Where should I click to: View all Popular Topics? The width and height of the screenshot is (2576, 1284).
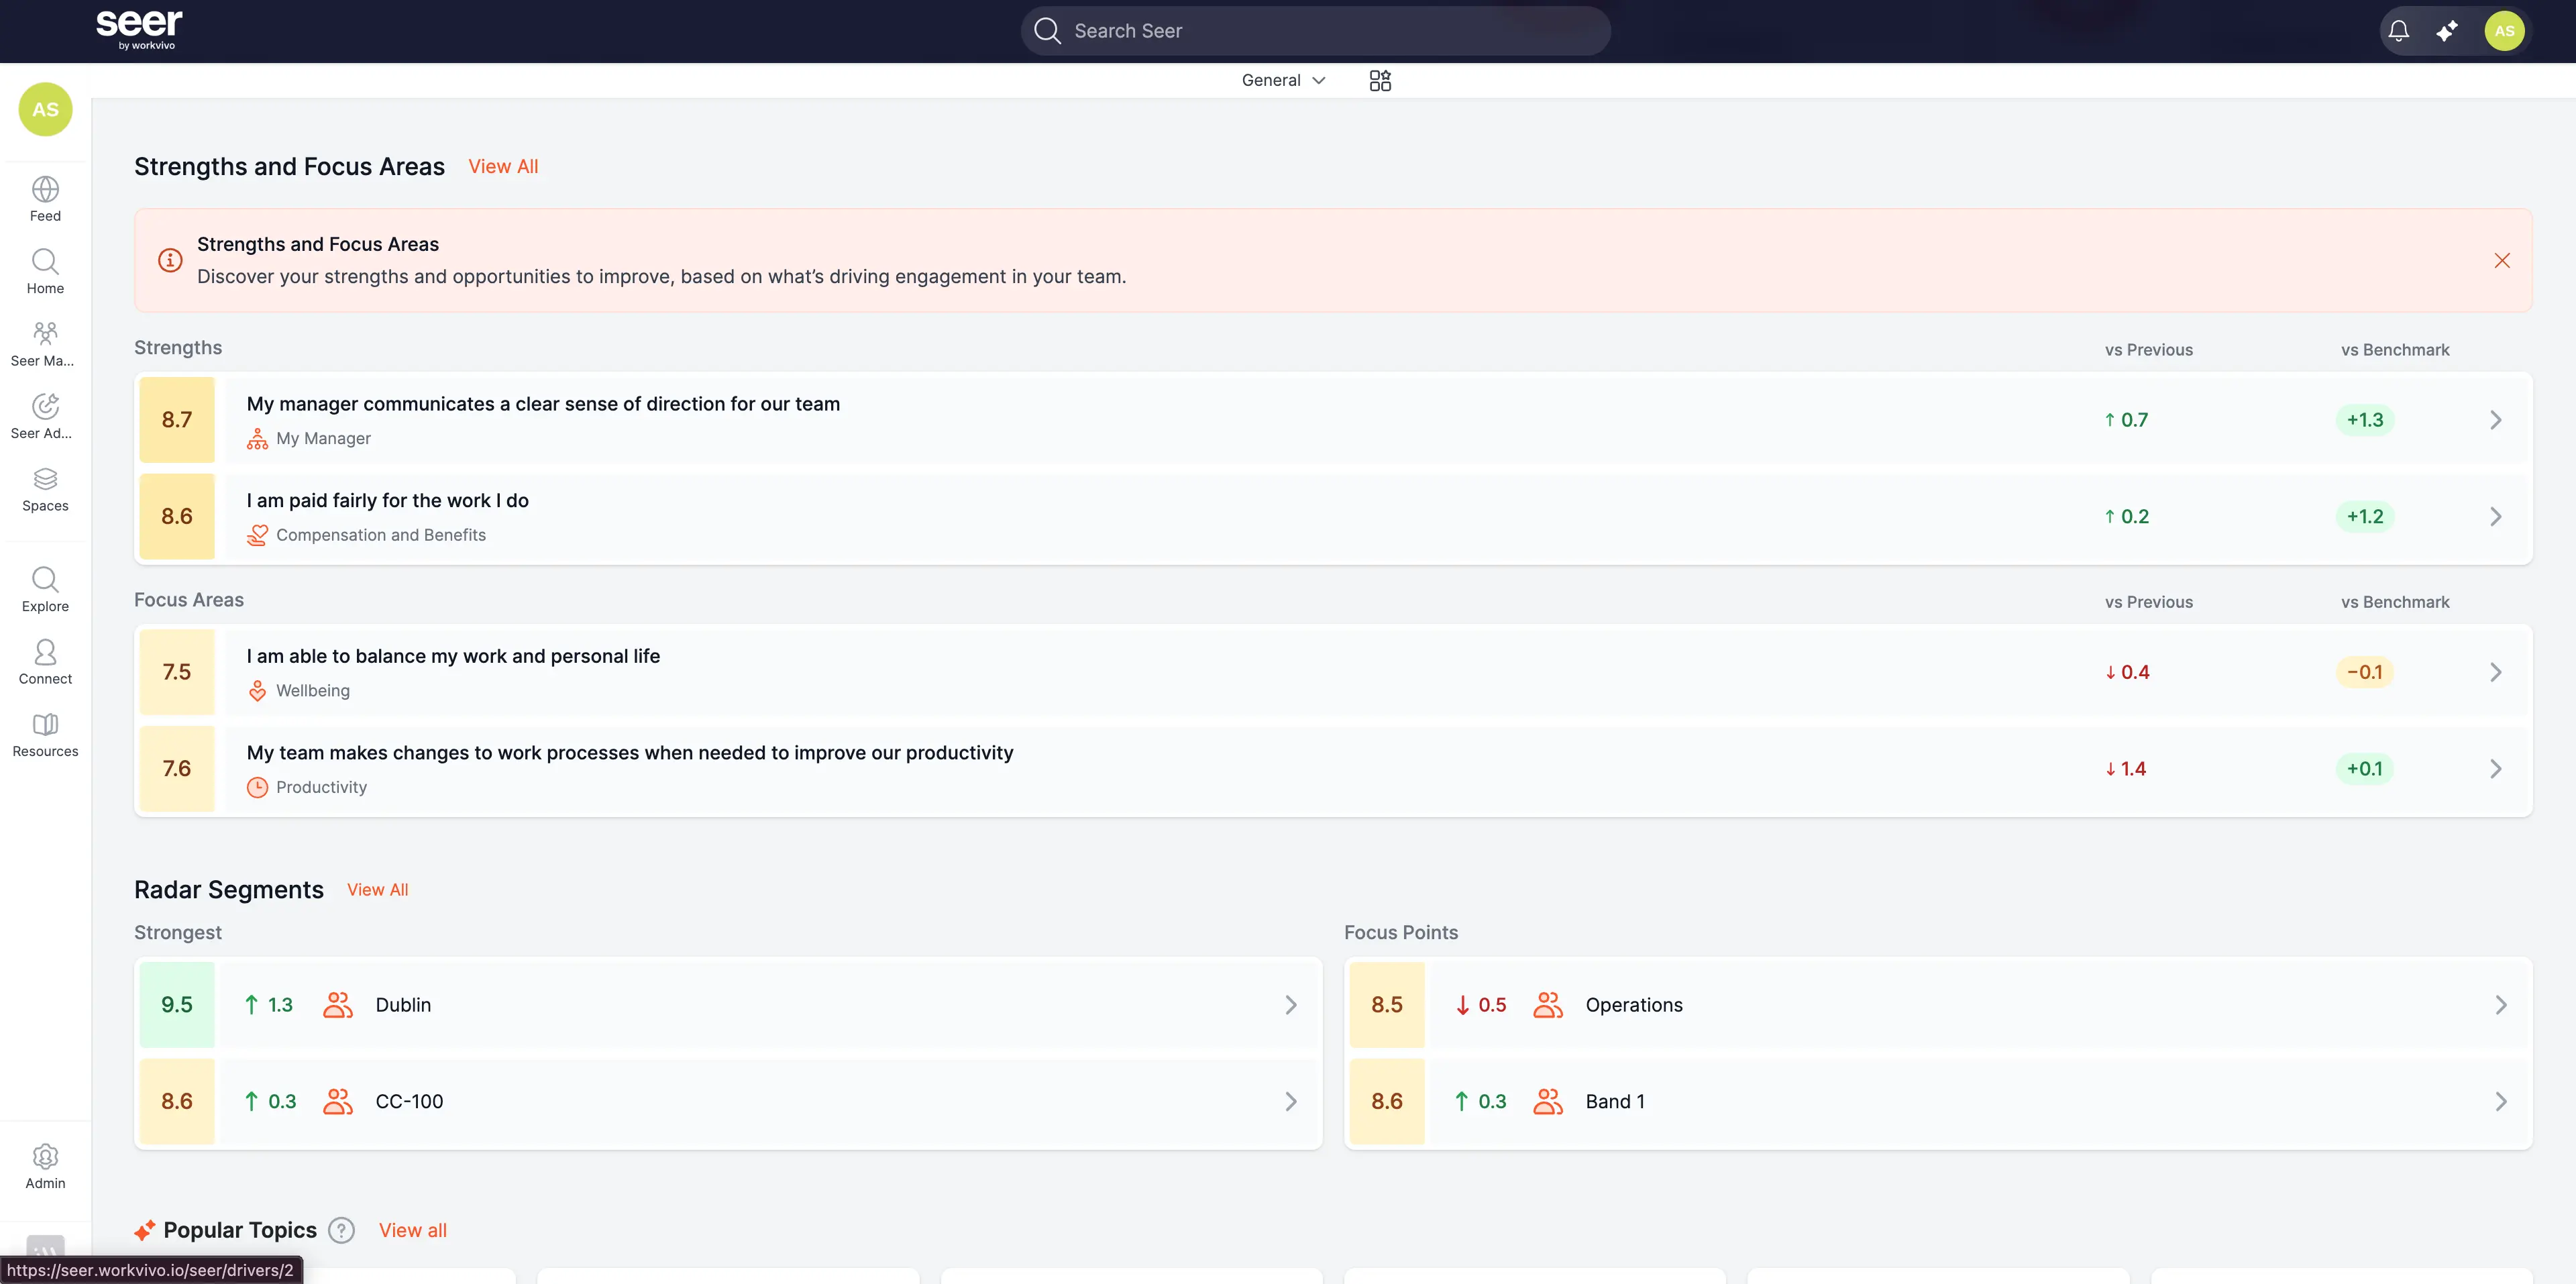[412, 1230]
